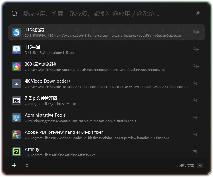Click the 应用 tag on 7-Zip row
The image size is (213, 177).
(196, 101)
